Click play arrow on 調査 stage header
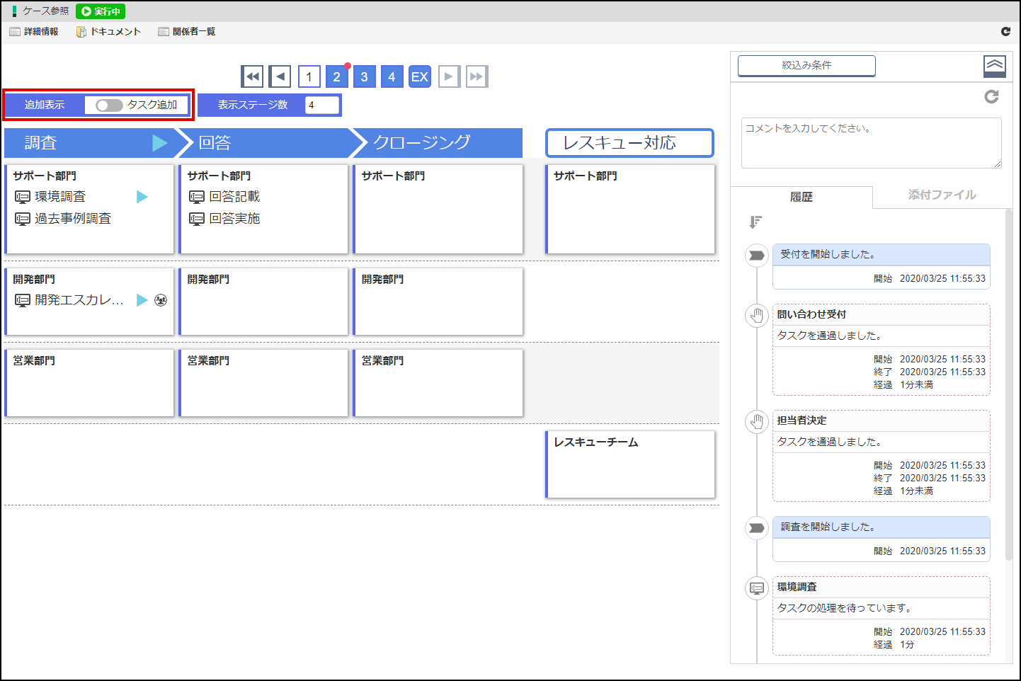The width and height of the screenshot is (1021, 681). [160, 143]
